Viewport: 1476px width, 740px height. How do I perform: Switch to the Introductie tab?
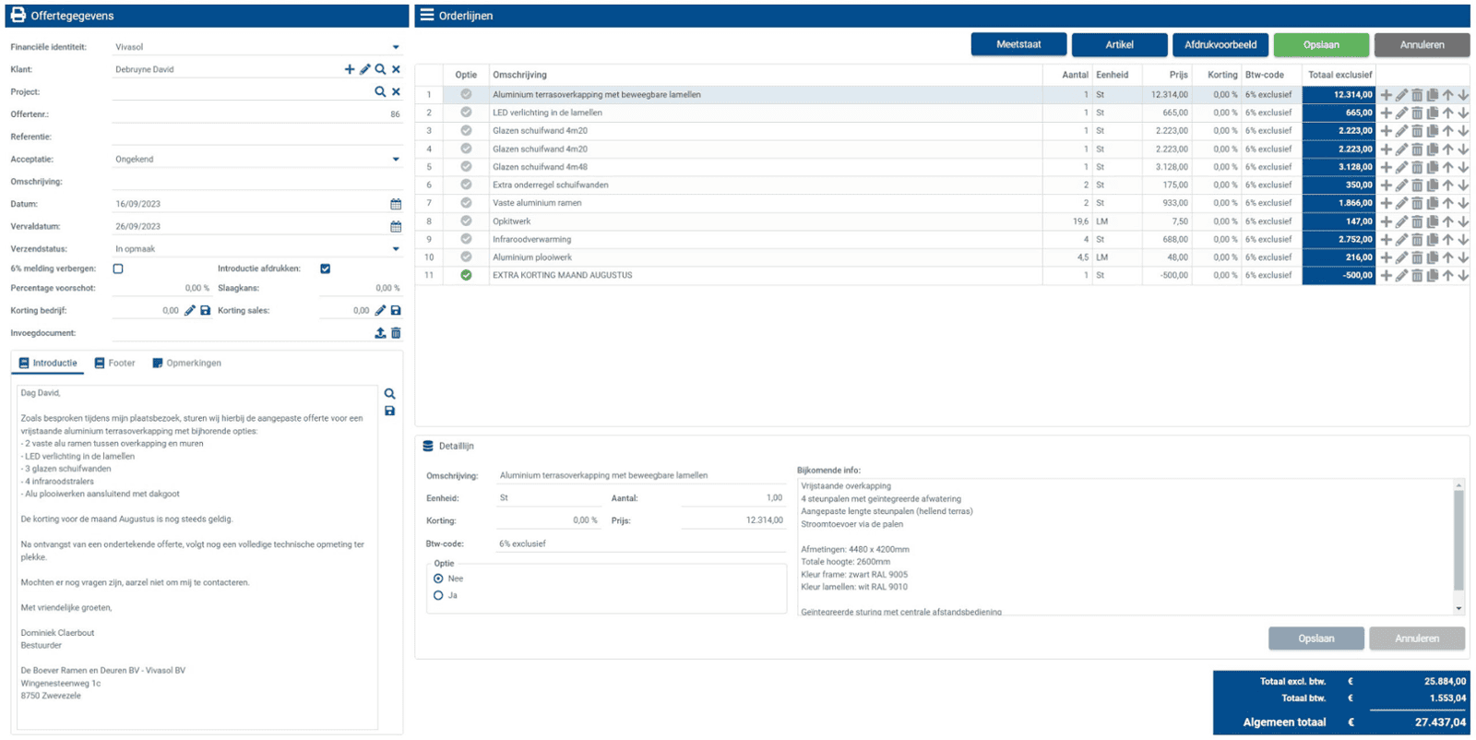click(x=48, y=363)
